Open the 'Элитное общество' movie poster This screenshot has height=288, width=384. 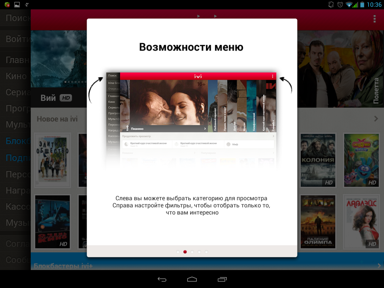[52, 160]
